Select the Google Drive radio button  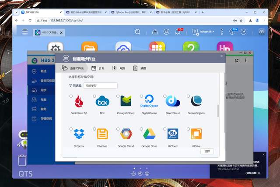(141, 129)
